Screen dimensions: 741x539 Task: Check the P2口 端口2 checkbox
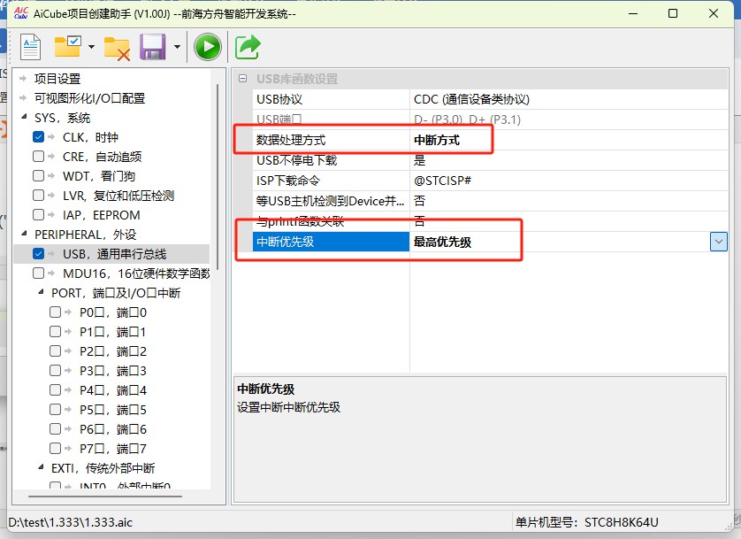(56, 350)
